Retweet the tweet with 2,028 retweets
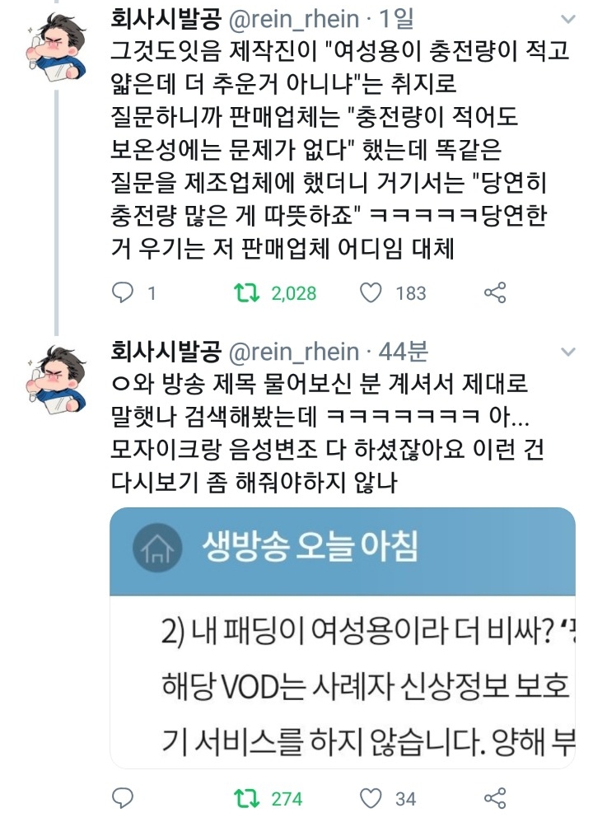The height and width of the screenshot is (822, 593). pyautogui.click(x=246, y=293)
